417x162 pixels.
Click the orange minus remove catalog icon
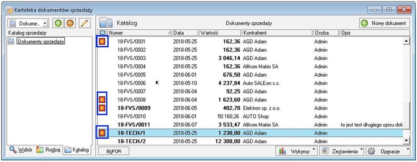coord(70,23)
